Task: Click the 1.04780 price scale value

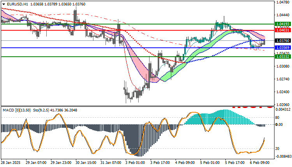Action: (283, 2)
